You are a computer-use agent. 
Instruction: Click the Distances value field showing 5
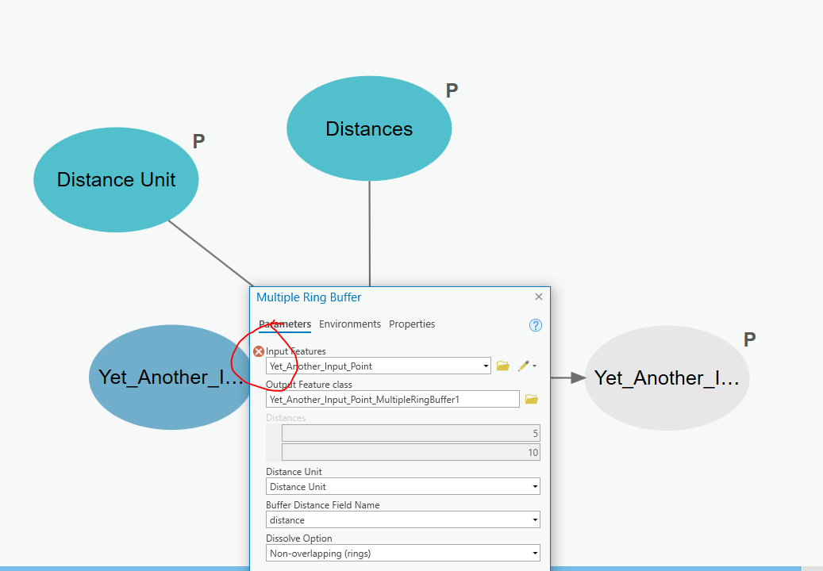pyautogui.click(x=409, y=432)
